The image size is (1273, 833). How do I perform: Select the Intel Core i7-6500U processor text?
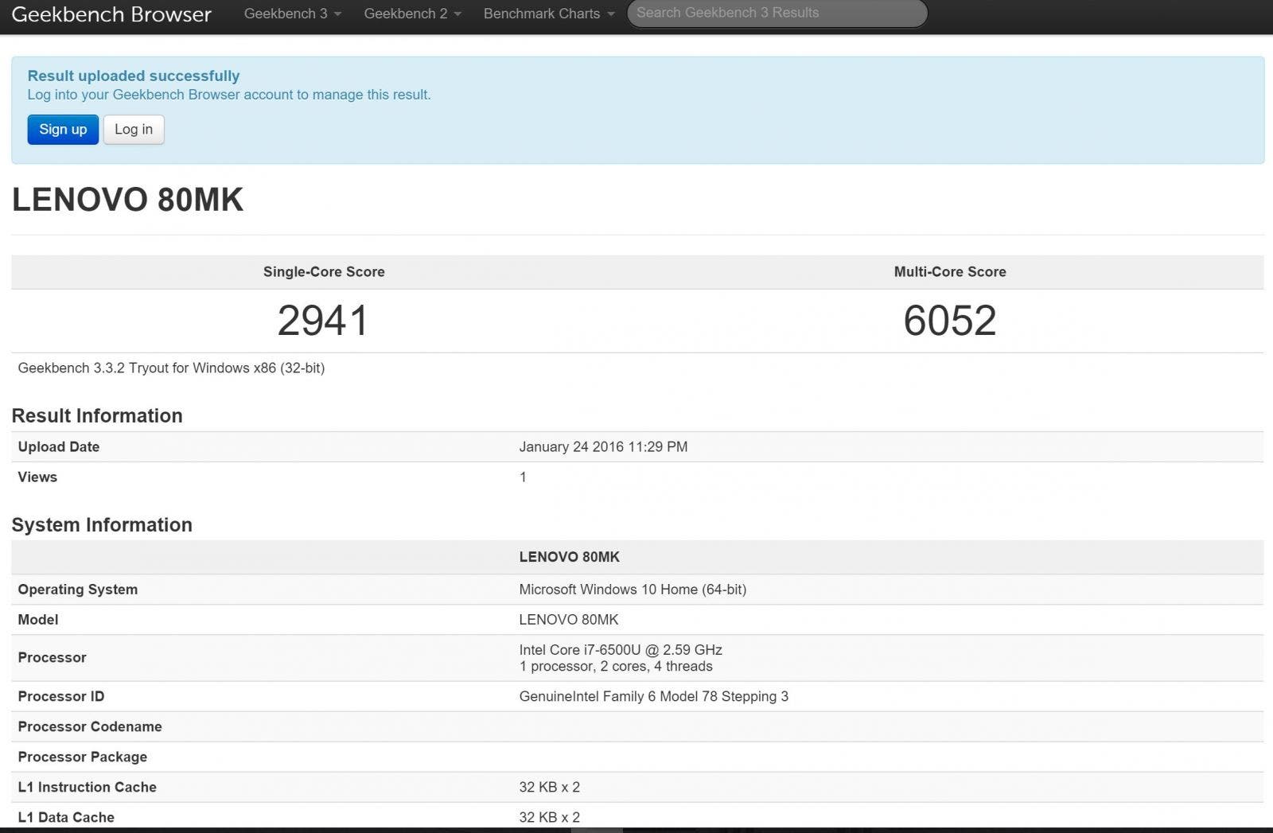pos(621,649)
